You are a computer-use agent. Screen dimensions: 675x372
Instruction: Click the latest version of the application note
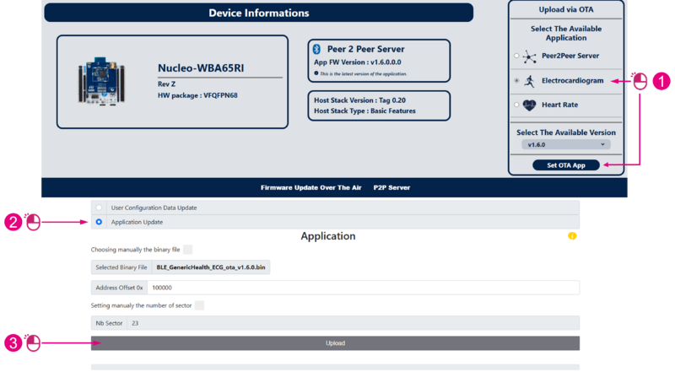(x=364, y=74)
